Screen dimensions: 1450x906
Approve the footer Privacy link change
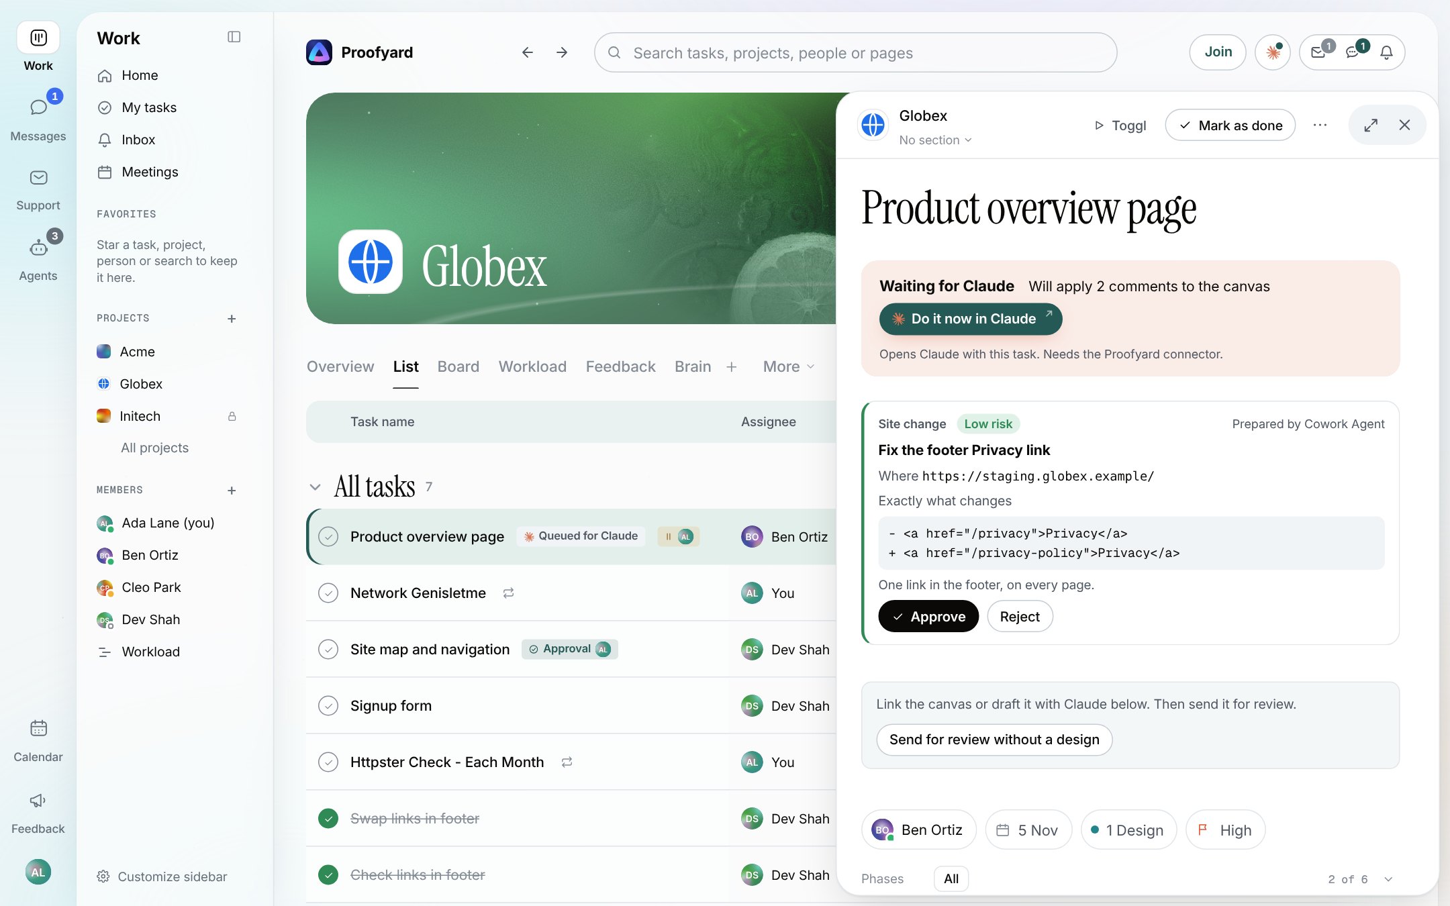pos(928,616)
